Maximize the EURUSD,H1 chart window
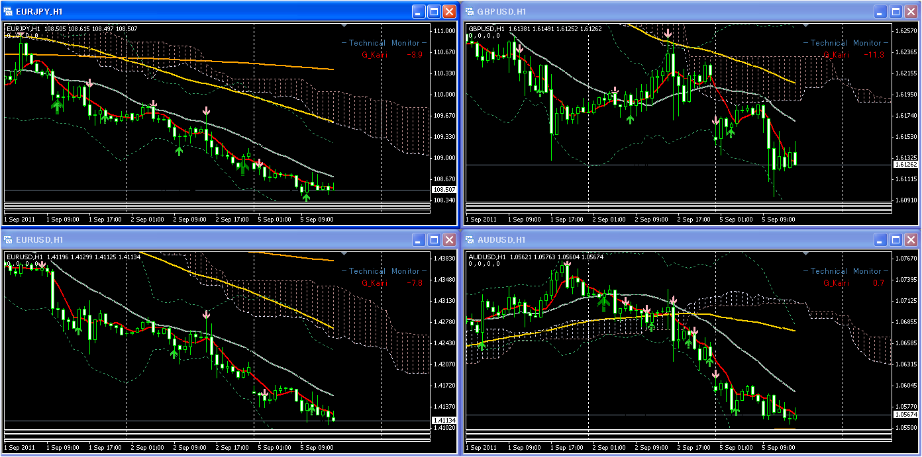Viewport: 922px width, 457px height. click(434, 239)
